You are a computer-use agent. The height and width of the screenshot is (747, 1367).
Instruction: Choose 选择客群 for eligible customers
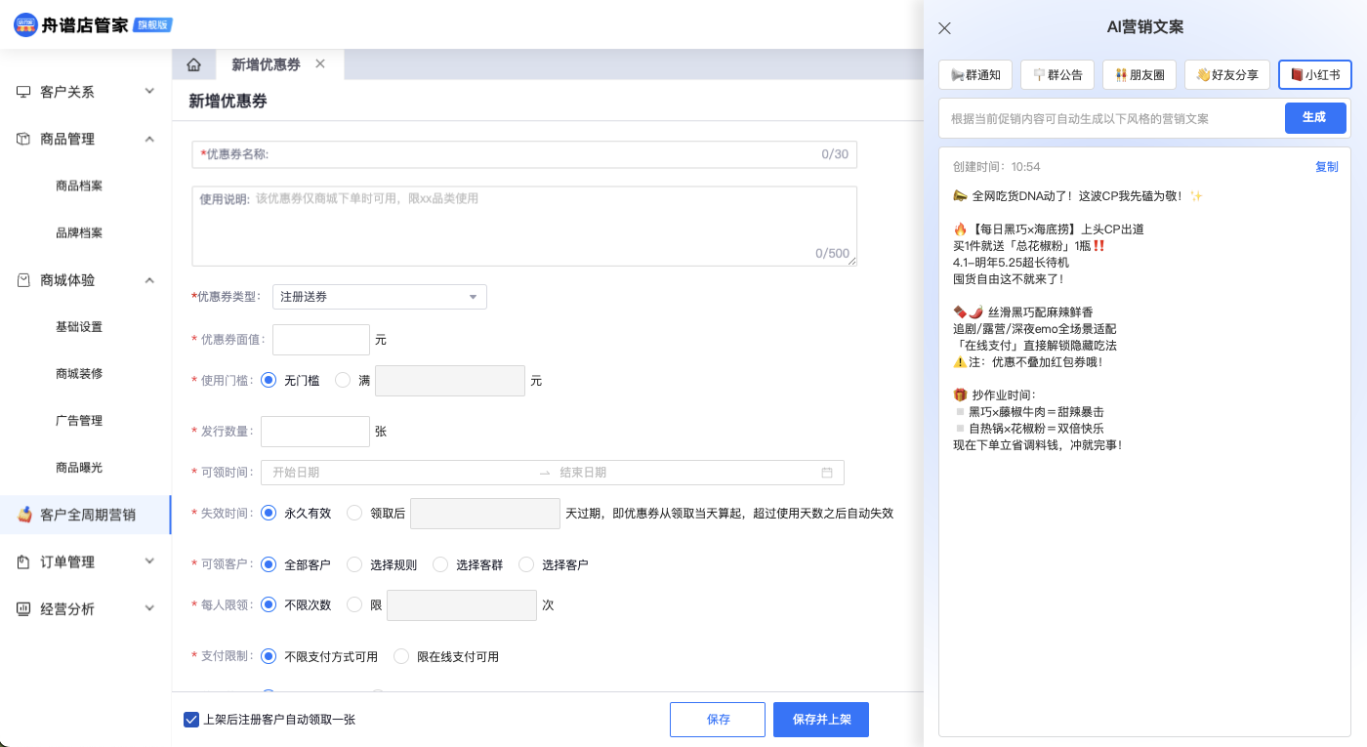tap(440, 564)
